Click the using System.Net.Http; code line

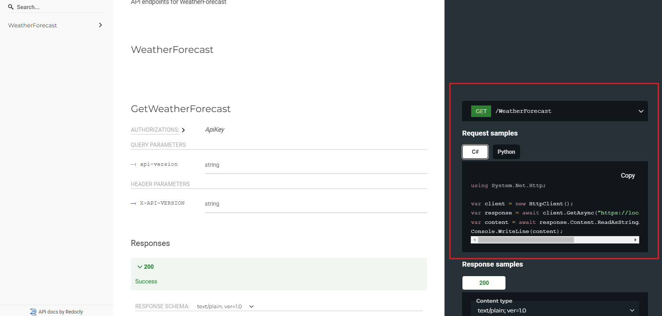pyautogui.click(x=508, y=185)
